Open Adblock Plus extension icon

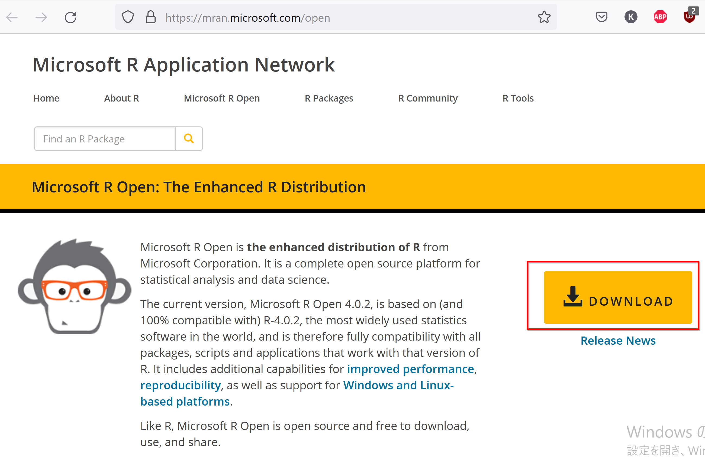(660, 17)
